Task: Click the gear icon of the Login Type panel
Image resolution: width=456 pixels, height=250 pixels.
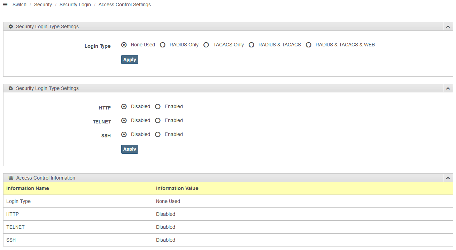Action: click(x=11, y=26)
